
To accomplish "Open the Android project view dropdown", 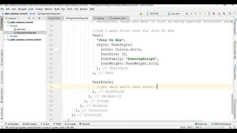I will coord(12,18).
